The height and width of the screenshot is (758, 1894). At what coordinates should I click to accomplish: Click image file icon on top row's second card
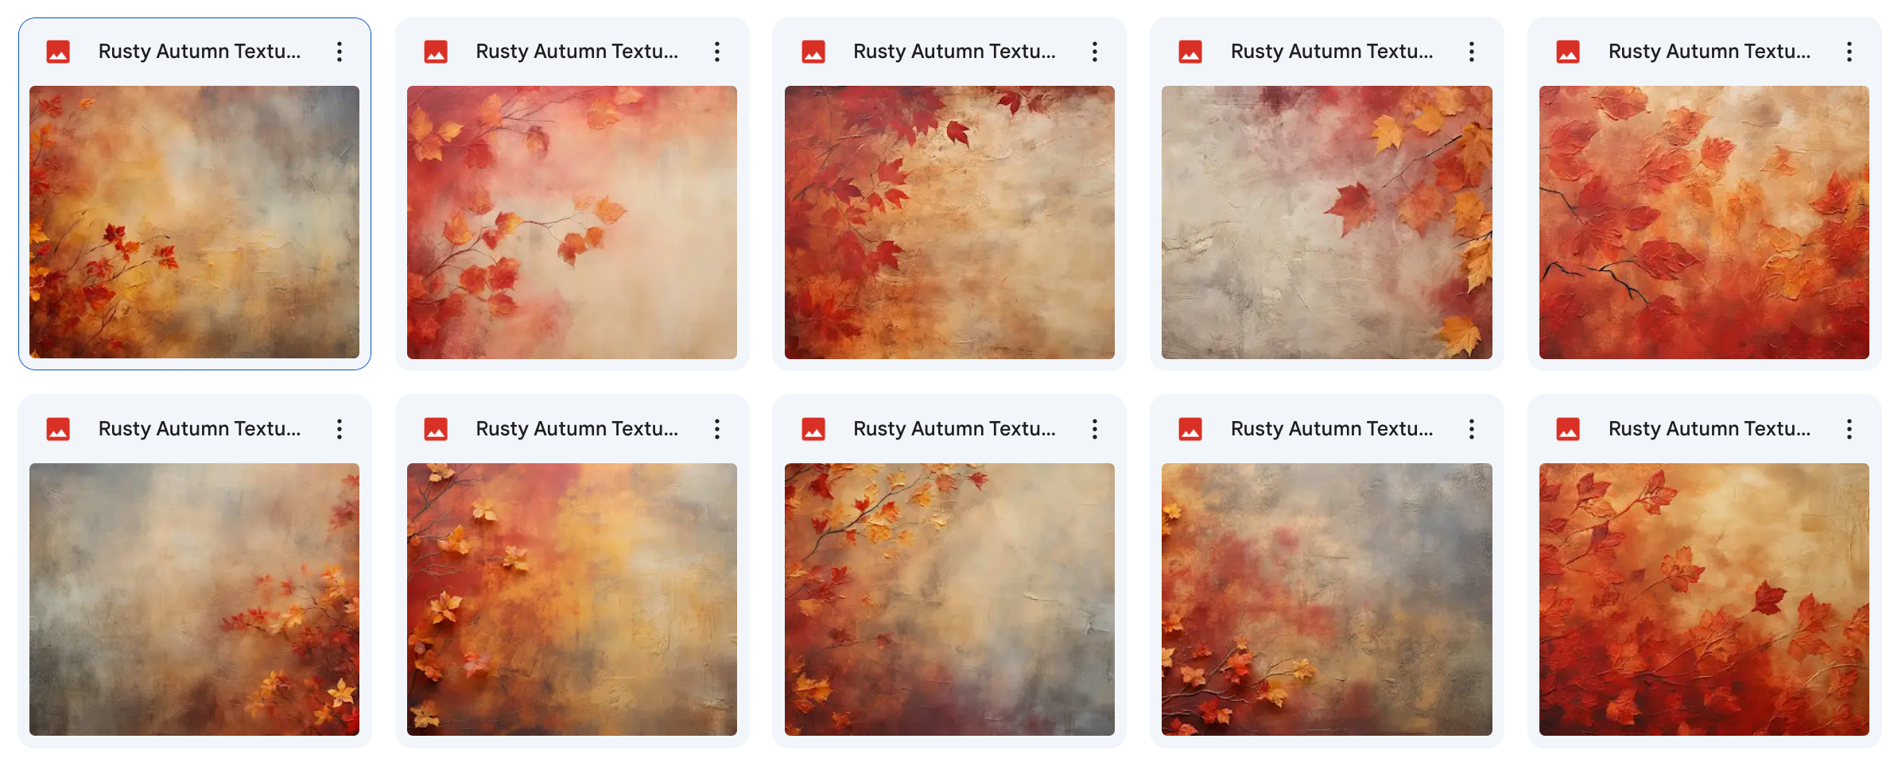click(x=436, y=52)
